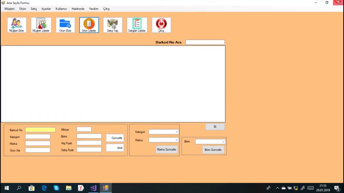
Task: Click the Miktarı input field
Action: pyautogui.click(x=84, y=129)
